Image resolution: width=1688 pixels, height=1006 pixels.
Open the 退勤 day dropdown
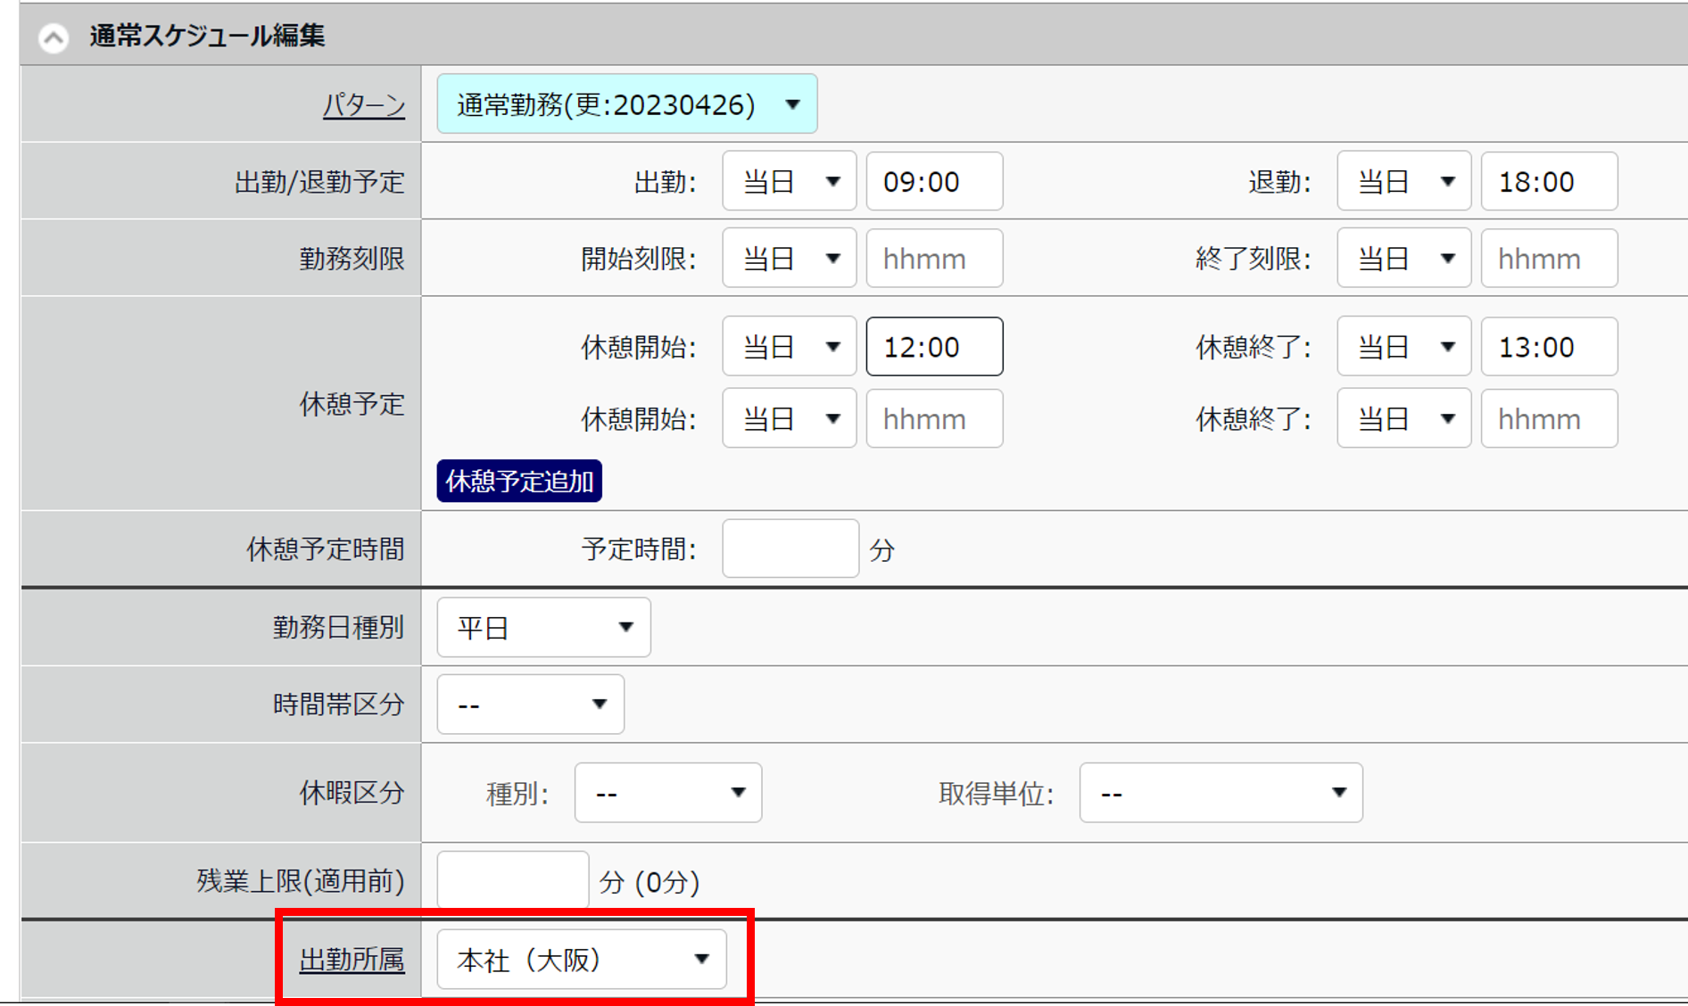pos(1403,182)
